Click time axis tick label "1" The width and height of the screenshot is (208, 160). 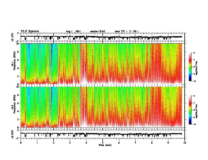tap(37, 143)
